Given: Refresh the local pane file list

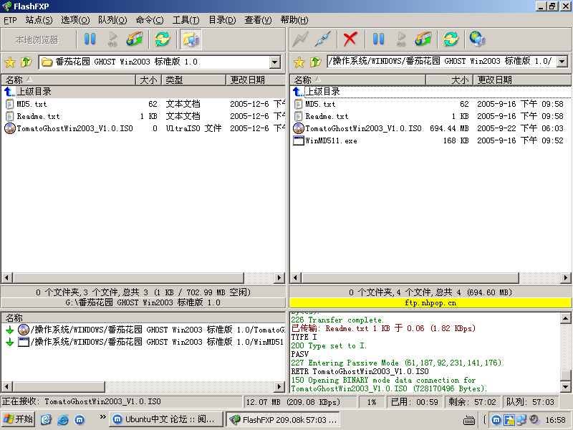Looking at the screenshot, I should click(163, 39).
